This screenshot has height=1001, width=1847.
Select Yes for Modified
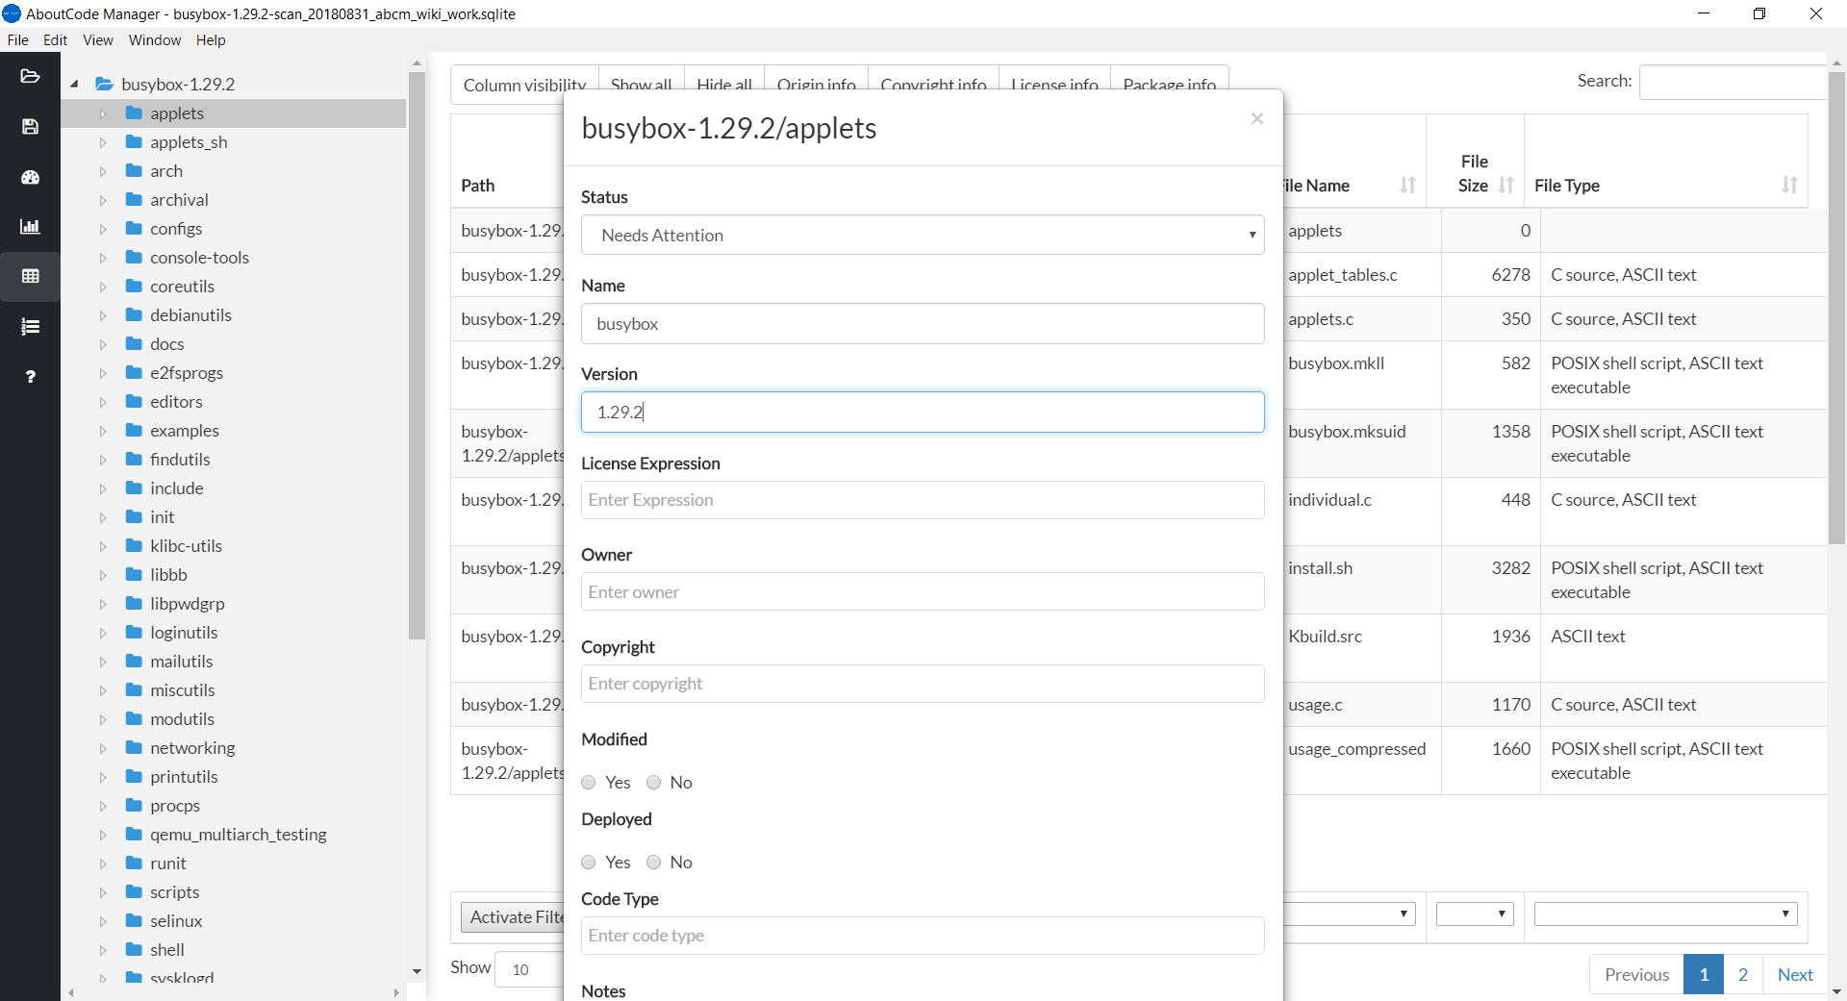589,783
